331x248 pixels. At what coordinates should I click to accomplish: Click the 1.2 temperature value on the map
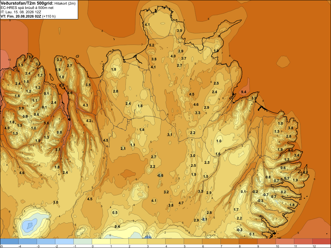pos(28,91)
